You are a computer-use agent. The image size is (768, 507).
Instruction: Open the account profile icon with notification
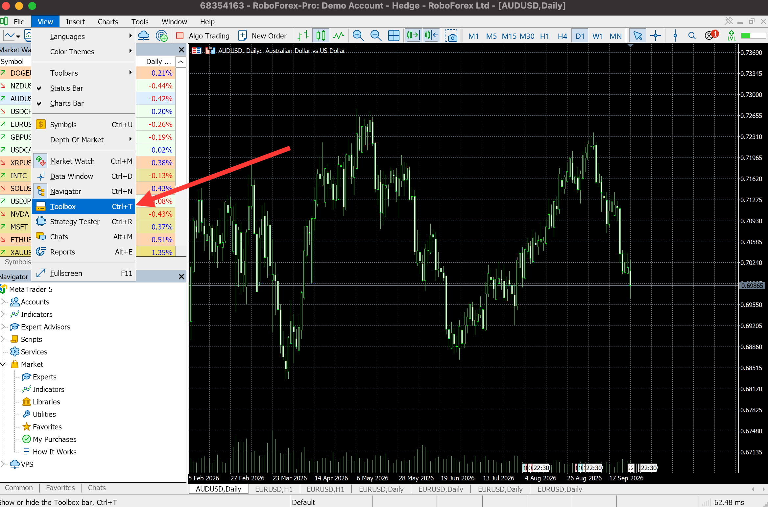tap(711, 35)
